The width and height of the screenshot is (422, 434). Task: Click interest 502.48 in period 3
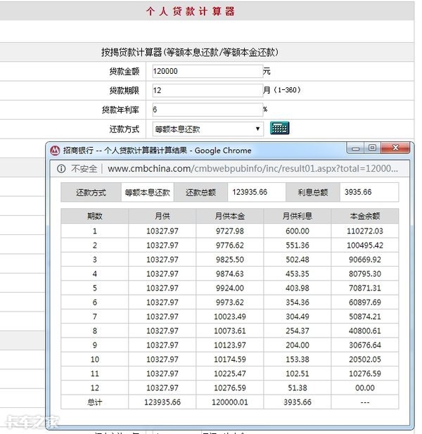click(x=298, y=260)
